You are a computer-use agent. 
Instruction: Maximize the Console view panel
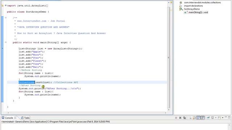pos(229,117)
